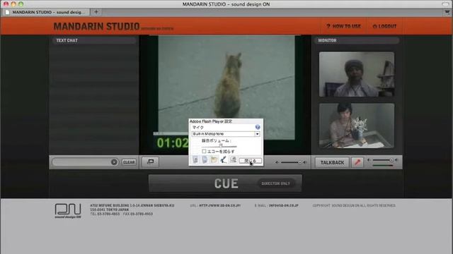Viewport: 453px width, 254px height.
Task: Click the MANDARIN STUDIO header logo
Action: tap(96, 27)
